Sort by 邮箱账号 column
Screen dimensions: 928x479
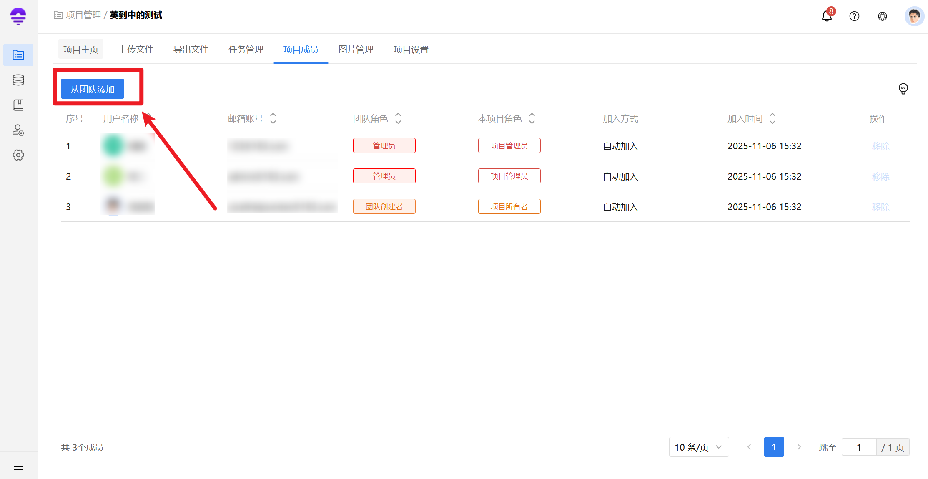point(273,119)
